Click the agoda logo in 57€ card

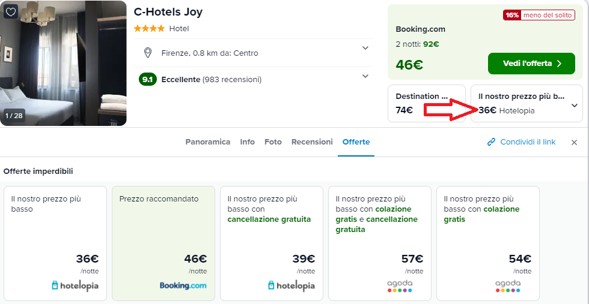[x=399, y=285]
